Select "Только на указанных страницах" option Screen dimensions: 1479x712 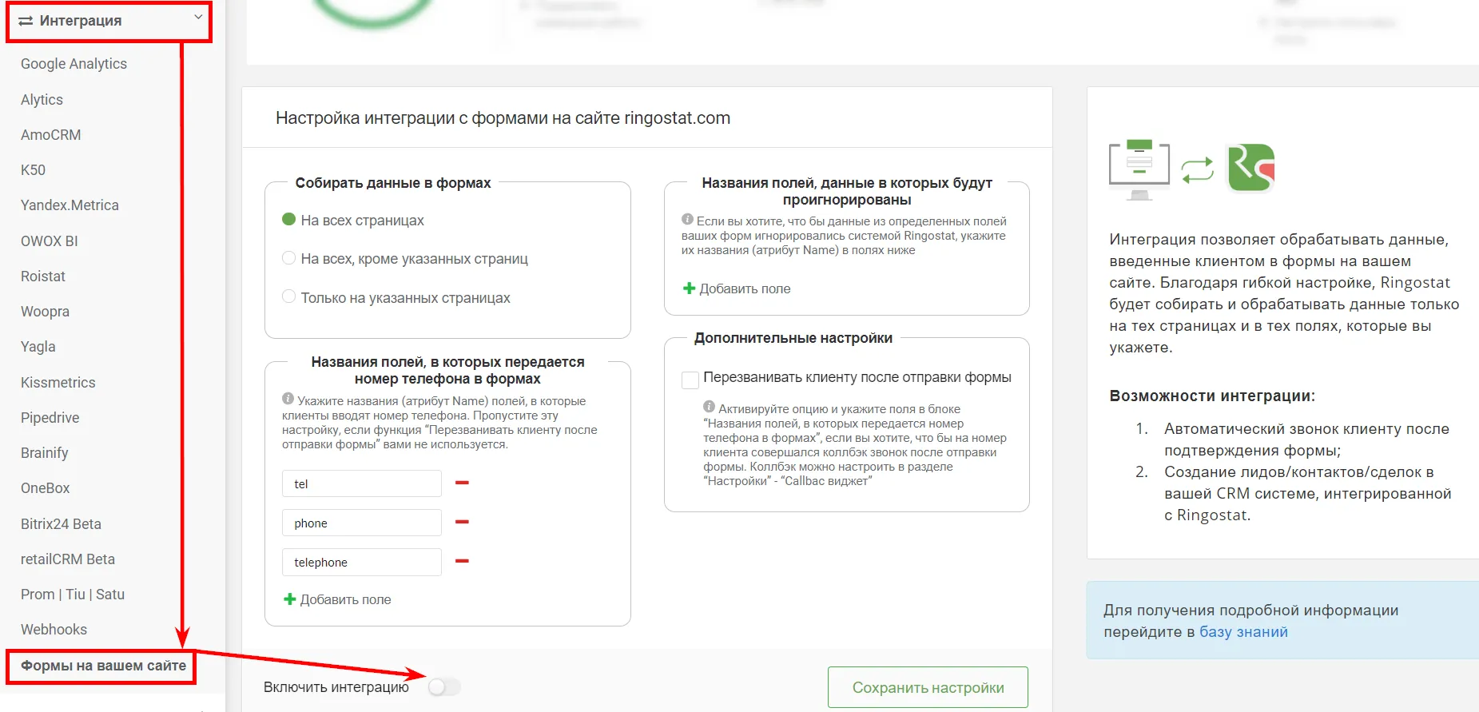[289, 297]
